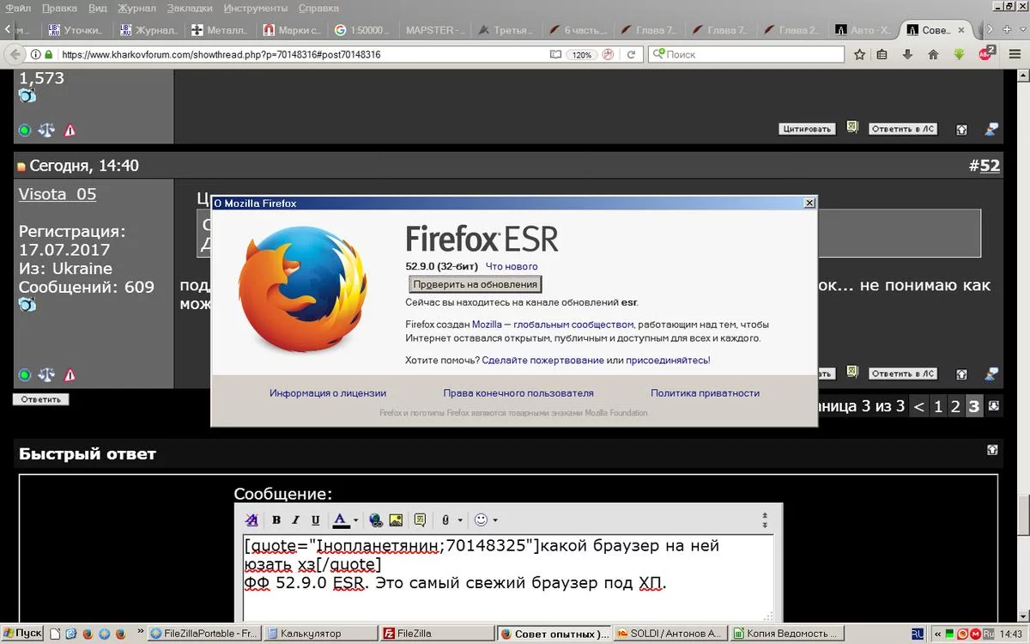Open the Справка menu

(318, 8)
